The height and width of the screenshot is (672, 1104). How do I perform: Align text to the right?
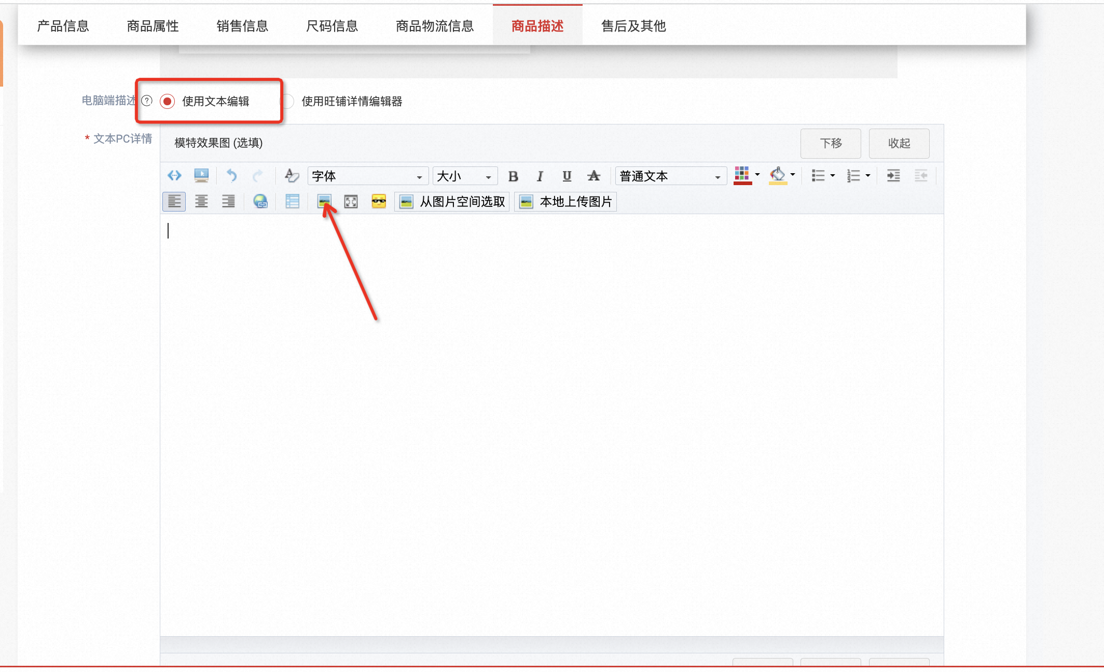click(x=228, y=201)
